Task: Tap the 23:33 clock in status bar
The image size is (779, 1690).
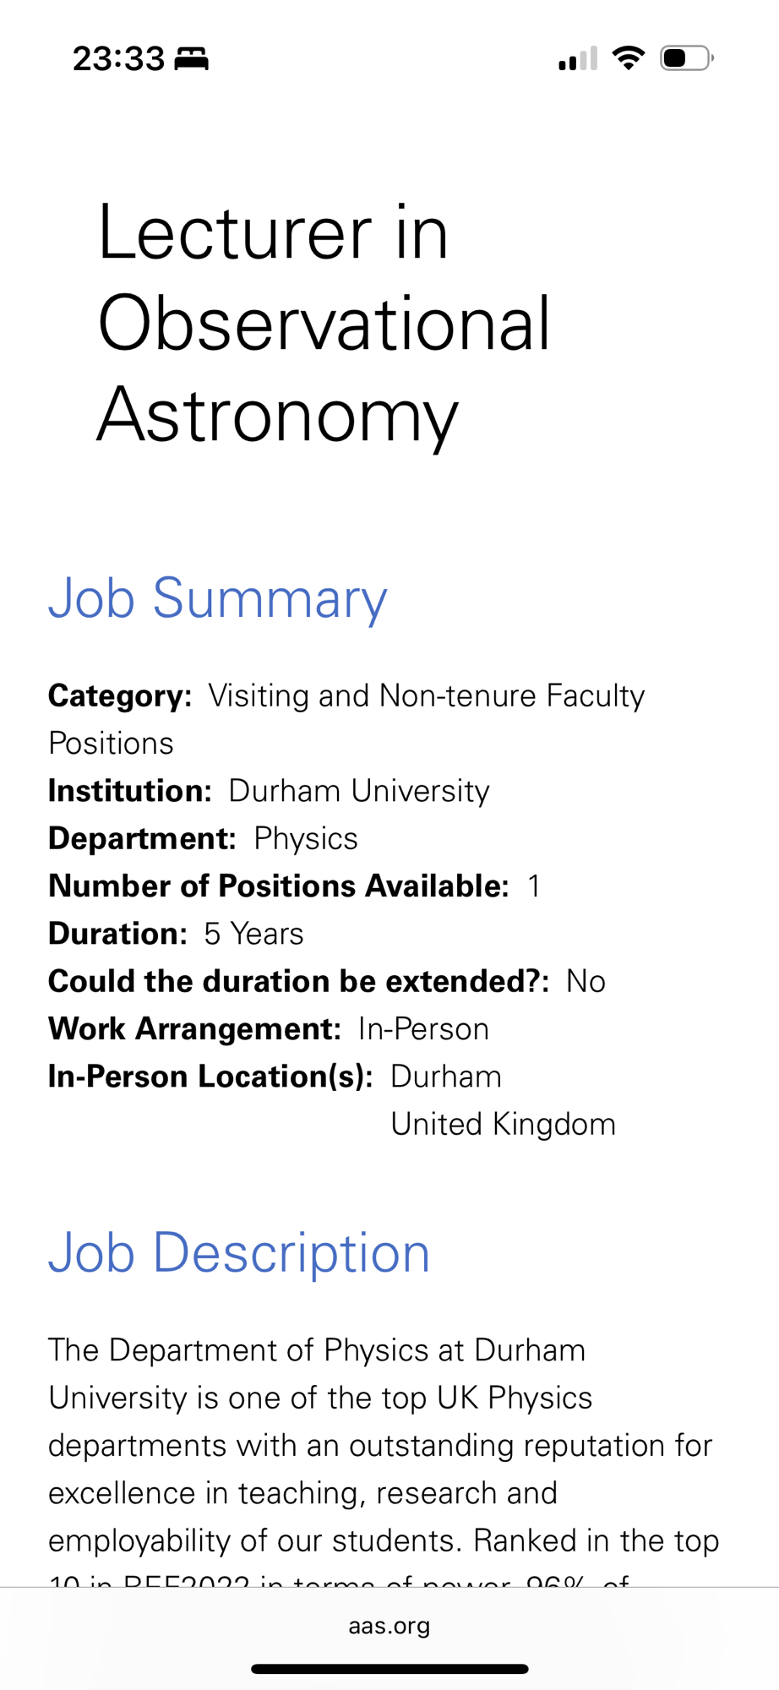Action: coord(118,59)
